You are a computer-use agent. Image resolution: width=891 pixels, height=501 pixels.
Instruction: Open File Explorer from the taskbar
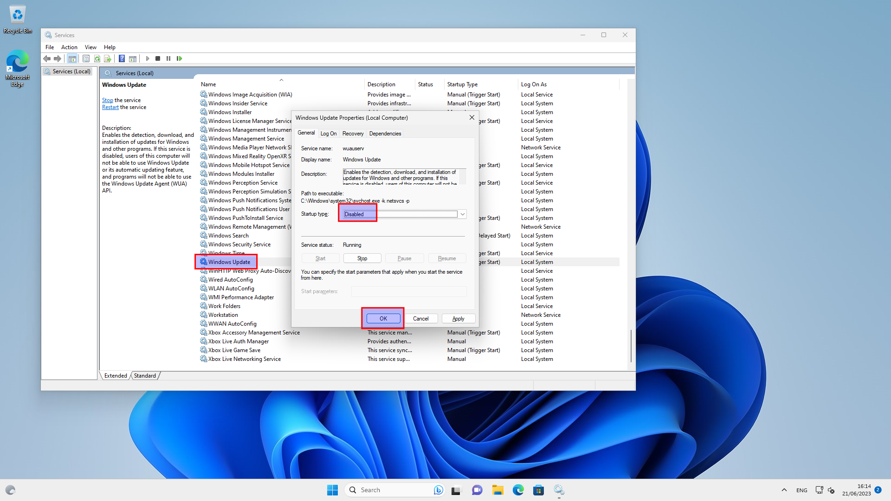click(498, 490)
